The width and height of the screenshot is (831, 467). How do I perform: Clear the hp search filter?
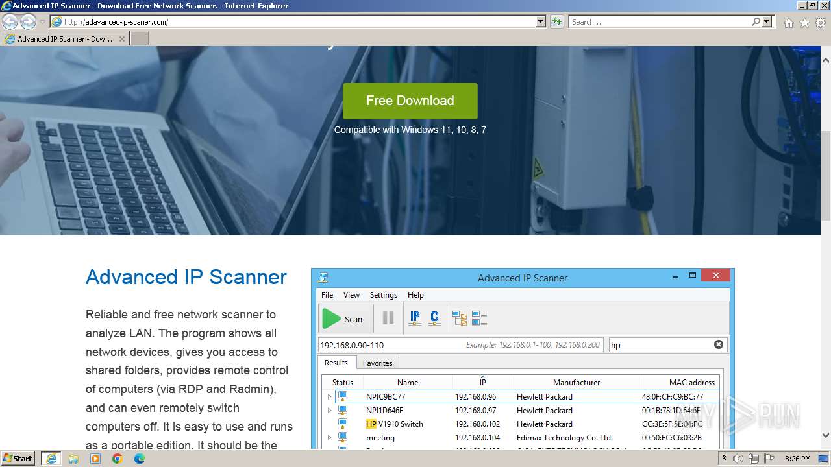click(x=719, y=344)
